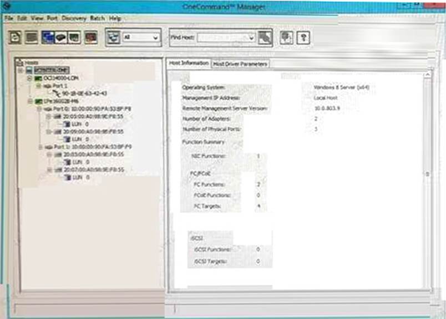
Task: Click the gray Reset icon beside Refresh
Action: [31, 38]
